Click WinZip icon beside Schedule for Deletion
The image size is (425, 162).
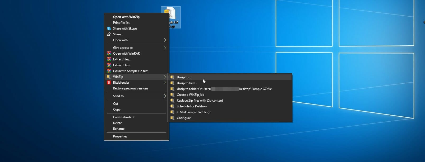(x=172, y=106)
